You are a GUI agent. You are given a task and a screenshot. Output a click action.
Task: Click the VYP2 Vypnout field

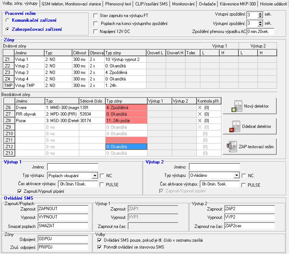250,217
